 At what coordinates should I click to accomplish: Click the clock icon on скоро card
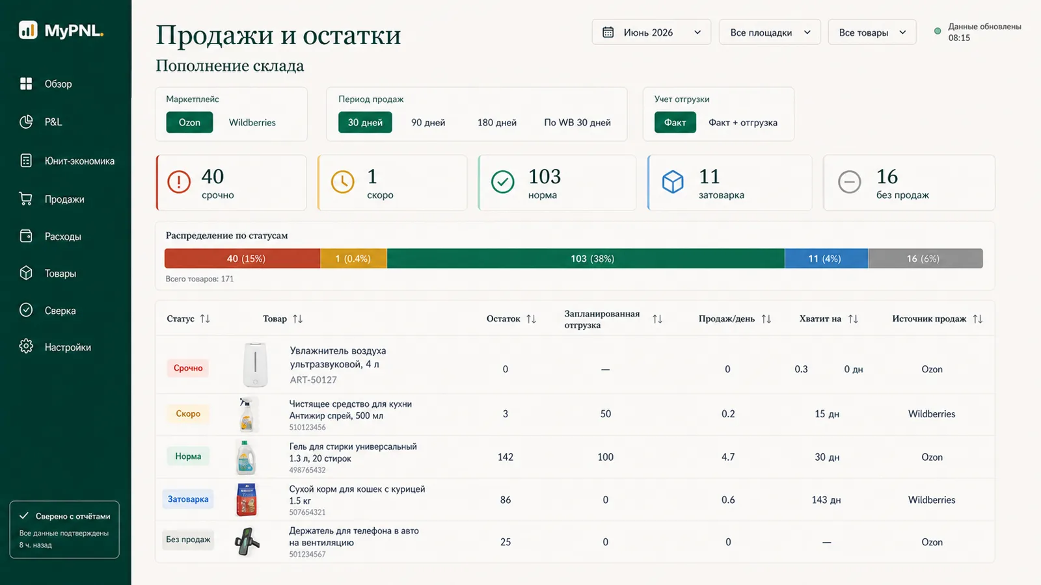(x=343, y=182)
